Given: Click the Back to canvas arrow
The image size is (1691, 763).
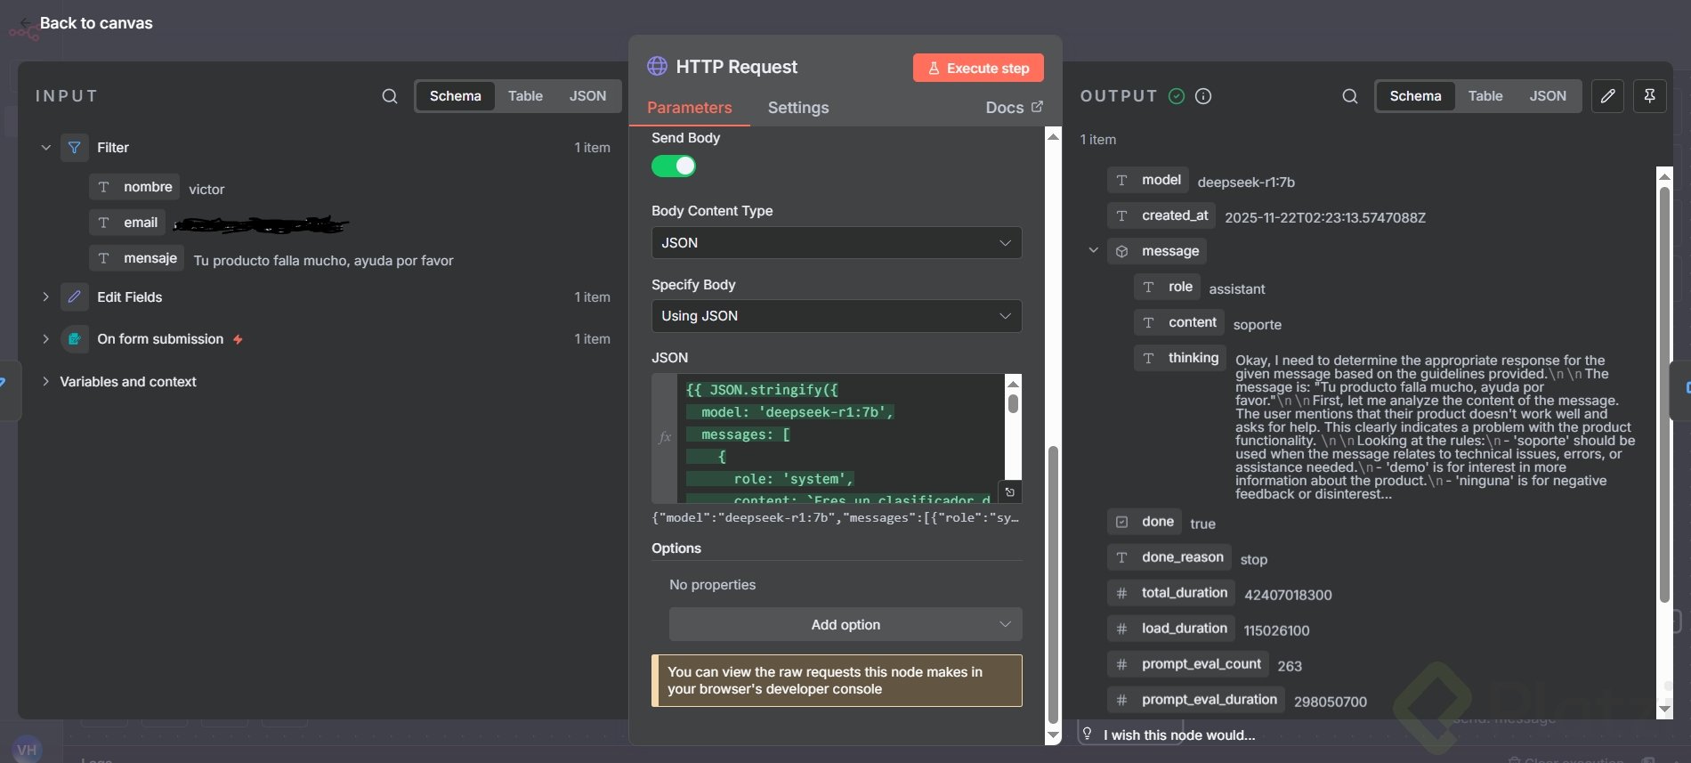Looking at the screenshot, I should tap(25, 23).
